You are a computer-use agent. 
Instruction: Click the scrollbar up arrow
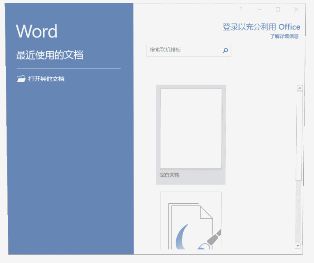coord(300,88)
